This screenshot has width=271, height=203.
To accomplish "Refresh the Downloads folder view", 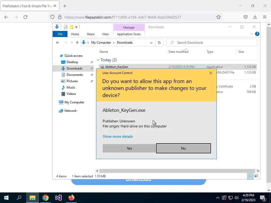I will (x=159, y=43).
